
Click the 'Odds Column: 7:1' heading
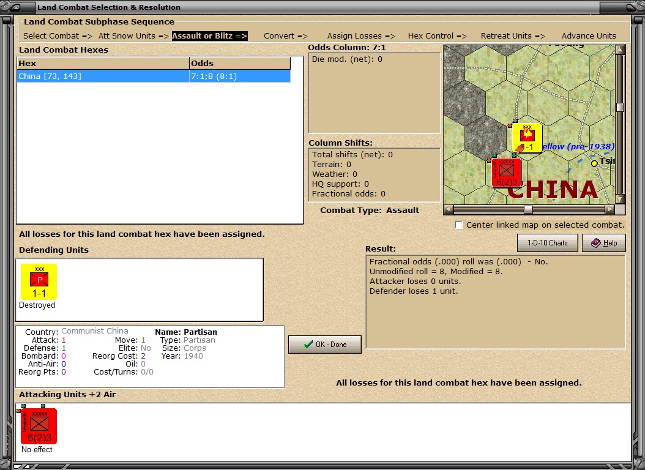pyautogui.click(x=347, y=48)
